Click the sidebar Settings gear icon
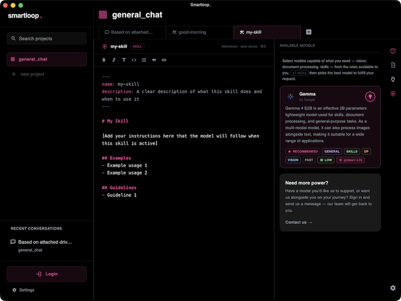The width and height of the screenshot is (401, 301). (x=14, y=290)
